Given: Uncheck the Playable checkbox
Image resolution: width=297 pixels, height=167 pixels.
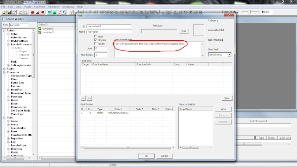Looking at the screenshot, I should (x=96, y=40).
